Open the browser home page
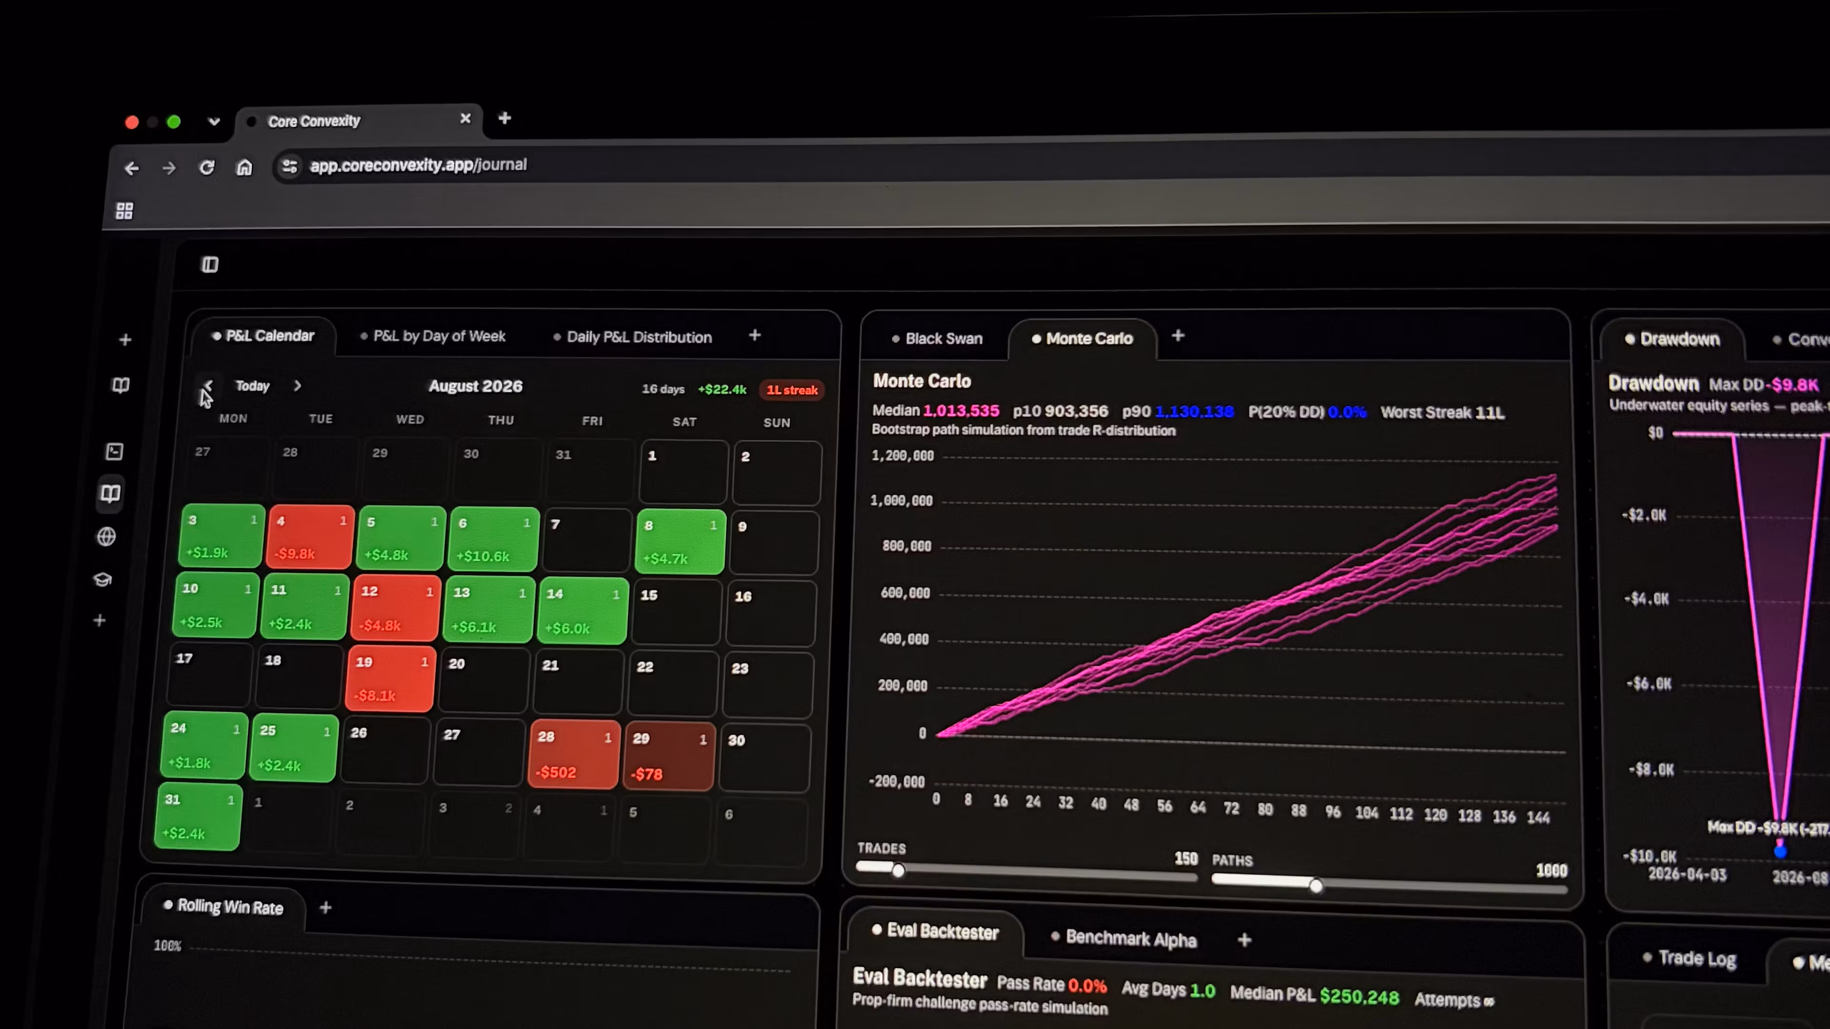Screen dimensions: 1830x1029 pos(244,168)
